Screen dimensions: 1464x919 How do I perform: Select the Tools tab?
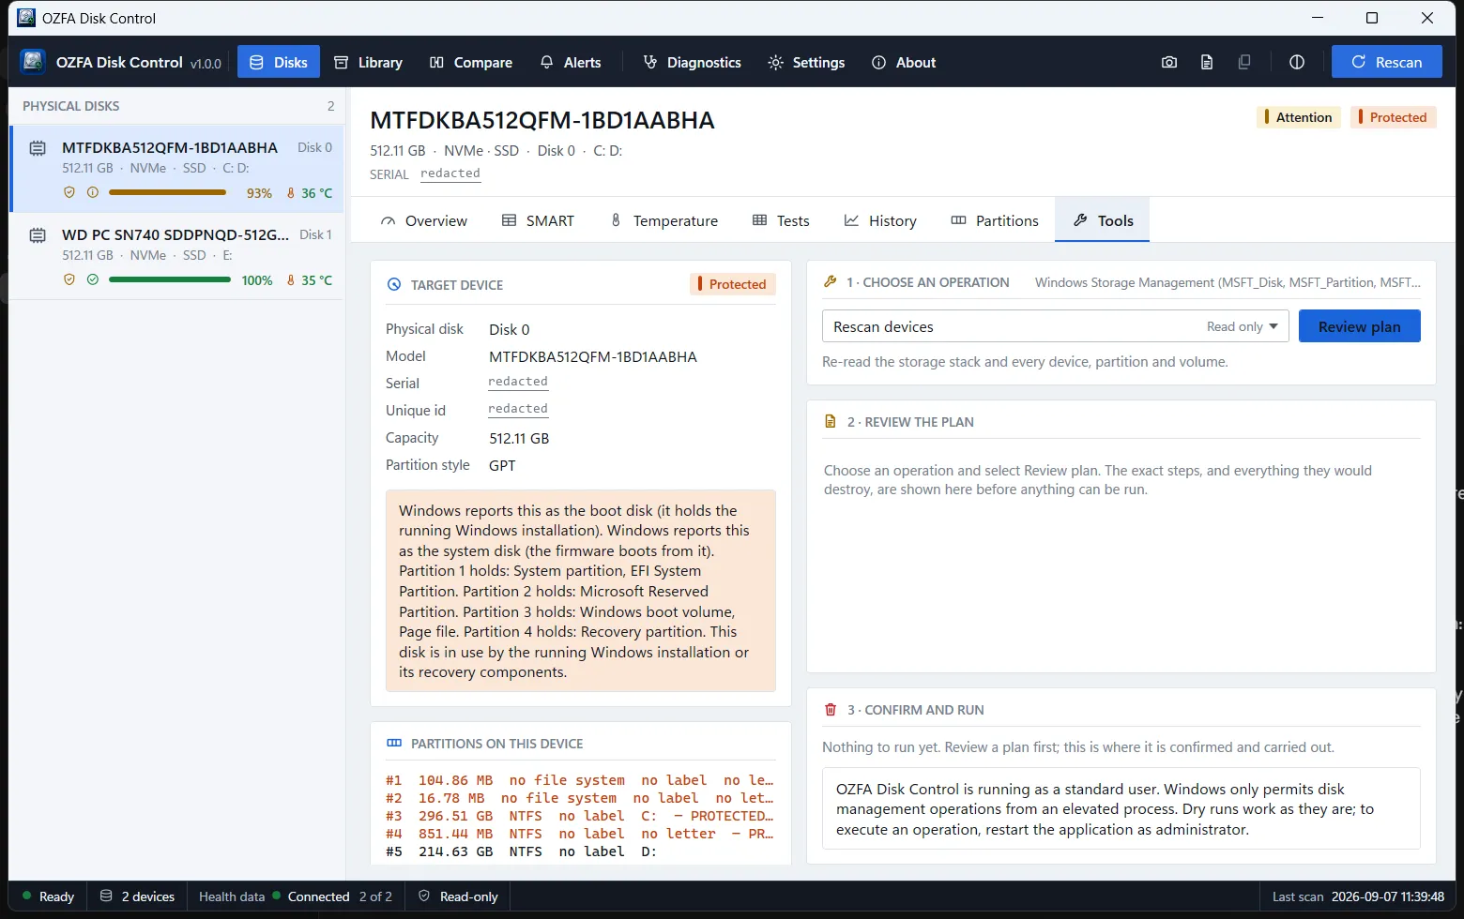[x=1103, y=220]
